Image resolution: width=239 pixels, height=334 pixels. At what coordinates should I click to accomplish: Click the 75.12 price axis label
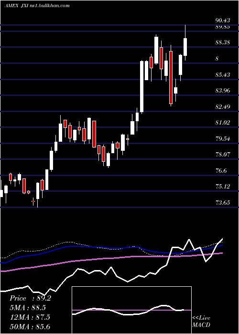[x=223, y=187]
